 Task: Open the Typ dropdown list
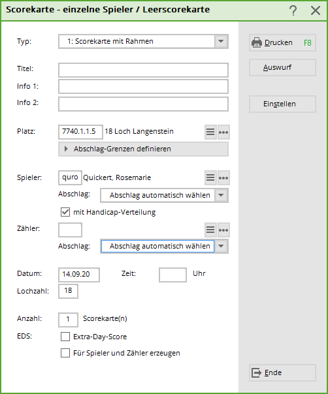[x=221, y=41]
